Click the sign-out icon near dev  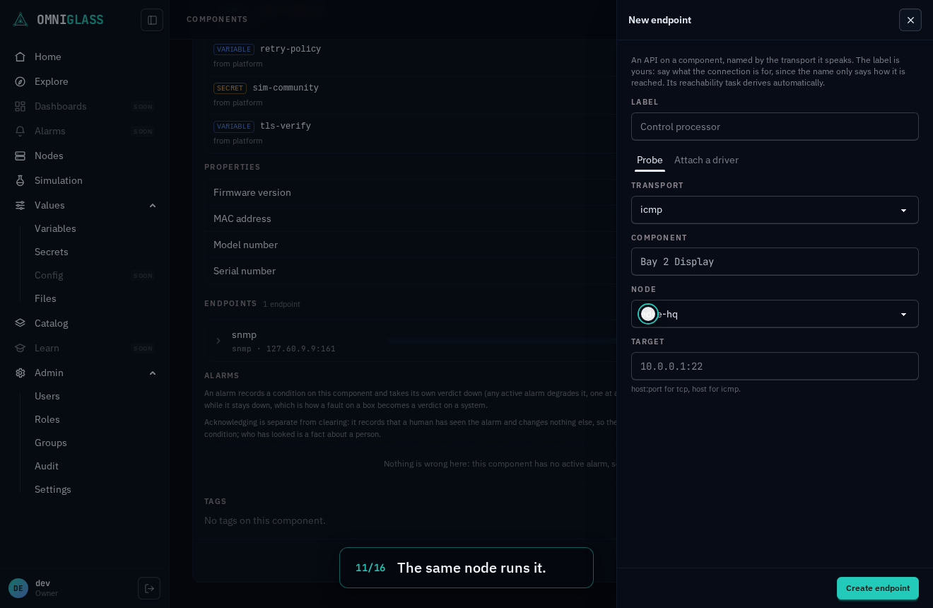pos(149,588)
